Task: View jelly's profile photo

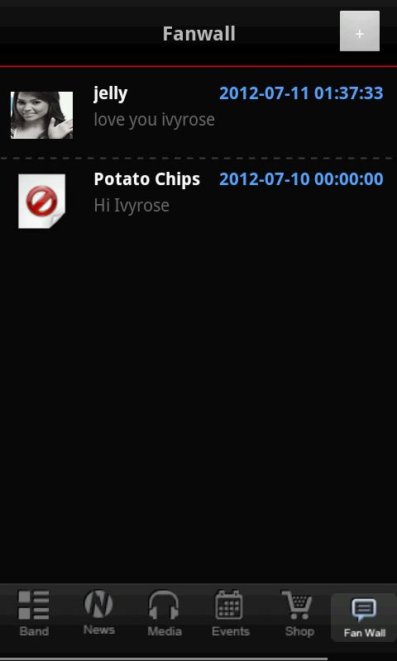Action: (41, 115)
